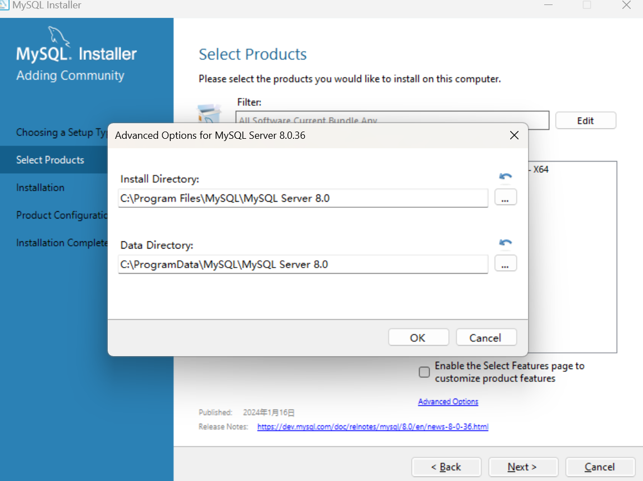Close the Advanced Options dialog

[x=514, y=135]
